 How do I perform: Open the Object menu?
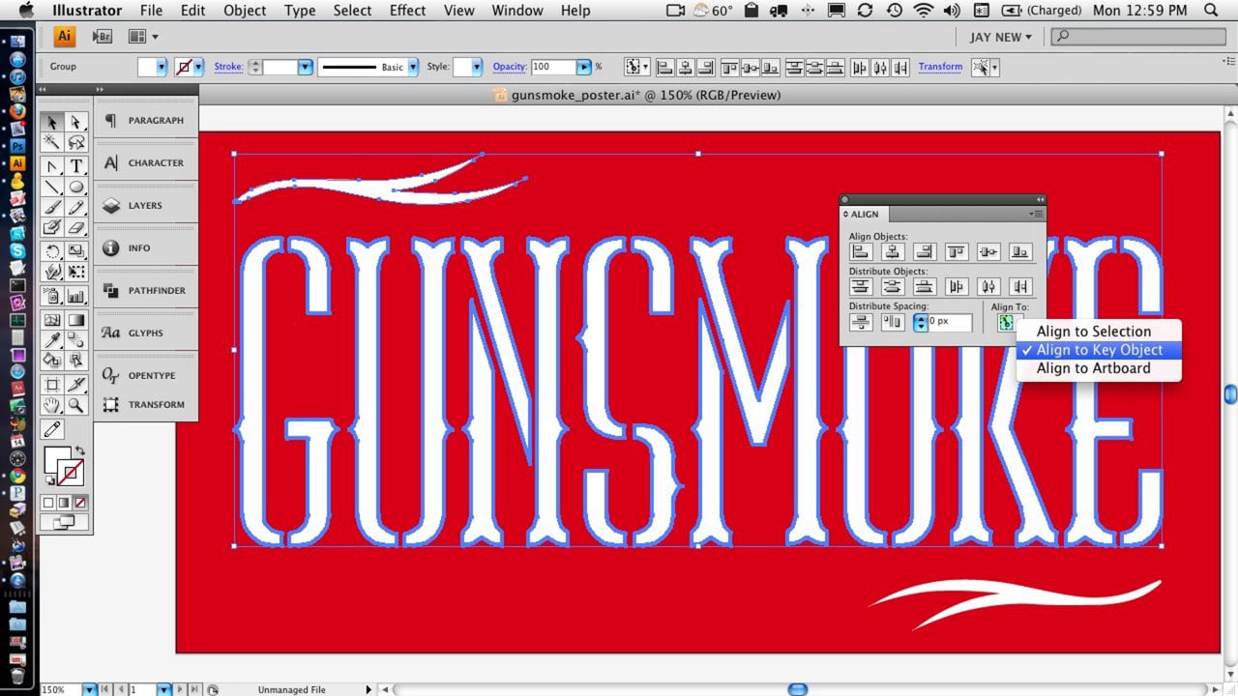[245, 11]
